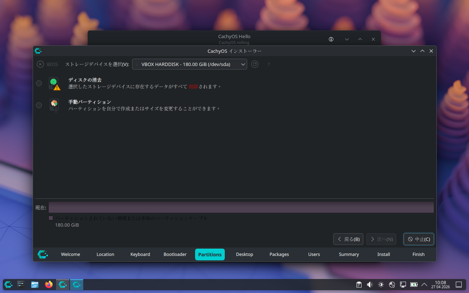Go to the Bootloader step

pos(175,254)
